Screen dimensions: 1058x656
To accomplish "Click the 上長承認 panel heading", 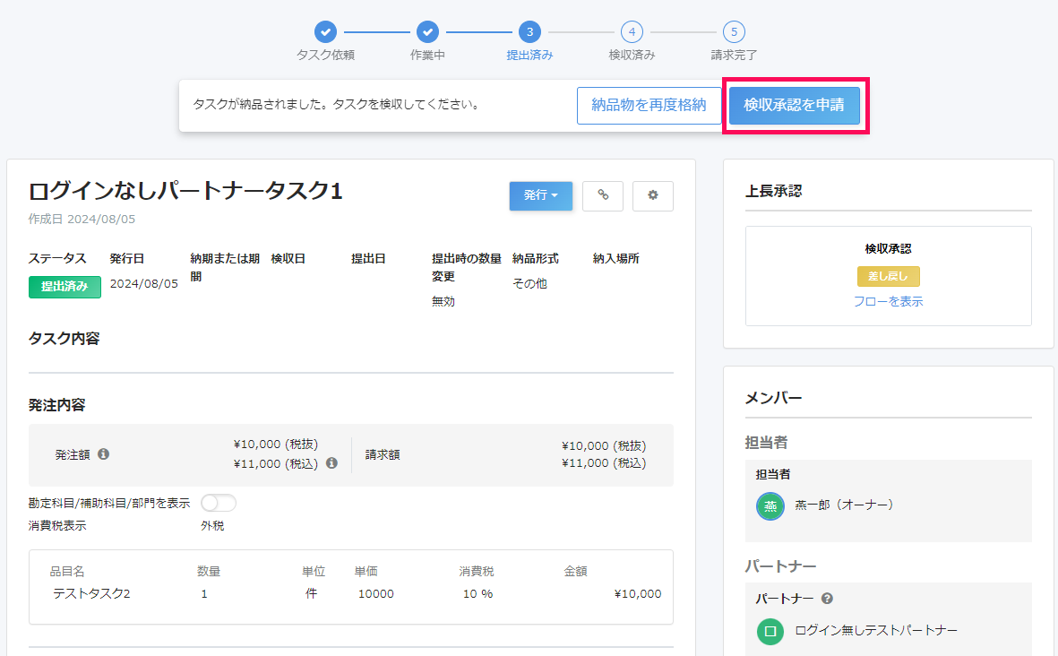I will pyautogui.click(x=773, y=192).
